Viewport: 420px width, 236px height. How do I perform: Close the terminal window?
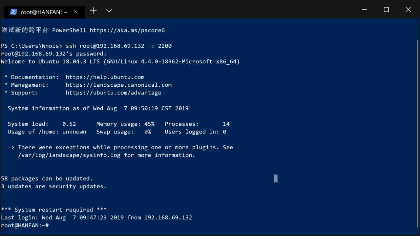pyautogui.click(x=408, y=10)
